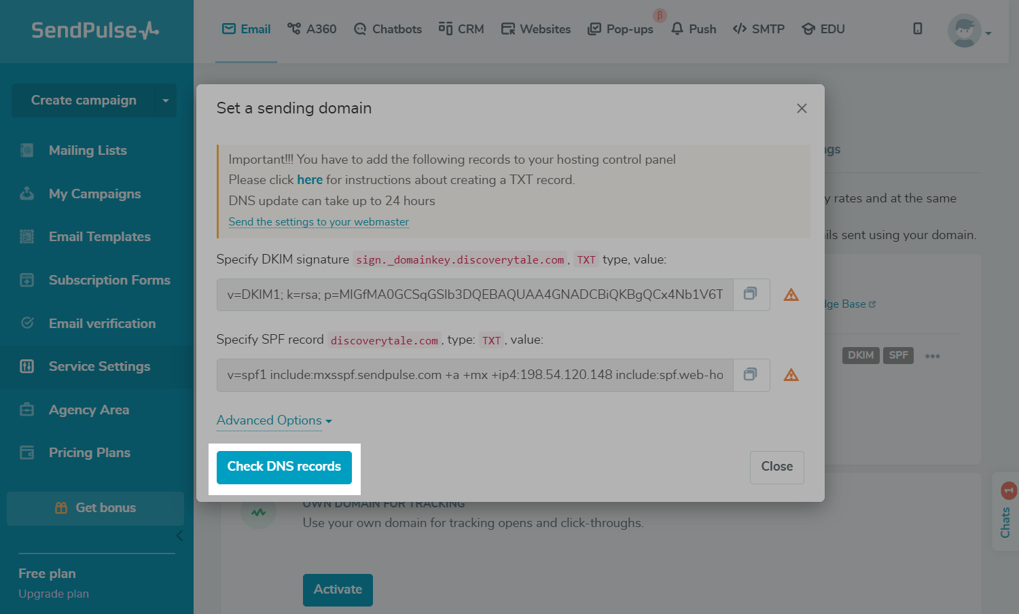The width and height of the screenshot is (1019, 614).
Task: Open the Create campaign dropdown arrow
Action: tap(165, 101)
